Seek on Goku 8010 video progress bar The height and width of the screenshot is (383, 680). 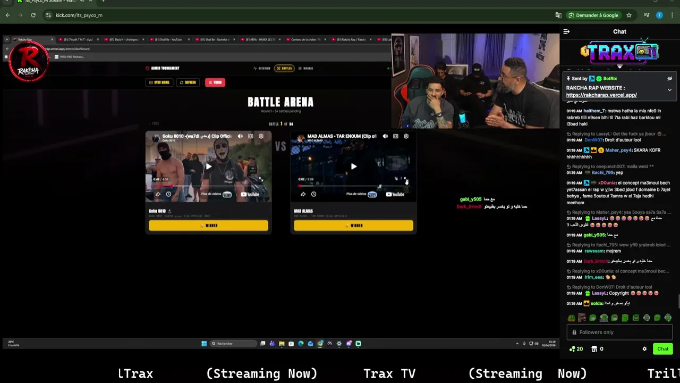[x=208, y=186]
